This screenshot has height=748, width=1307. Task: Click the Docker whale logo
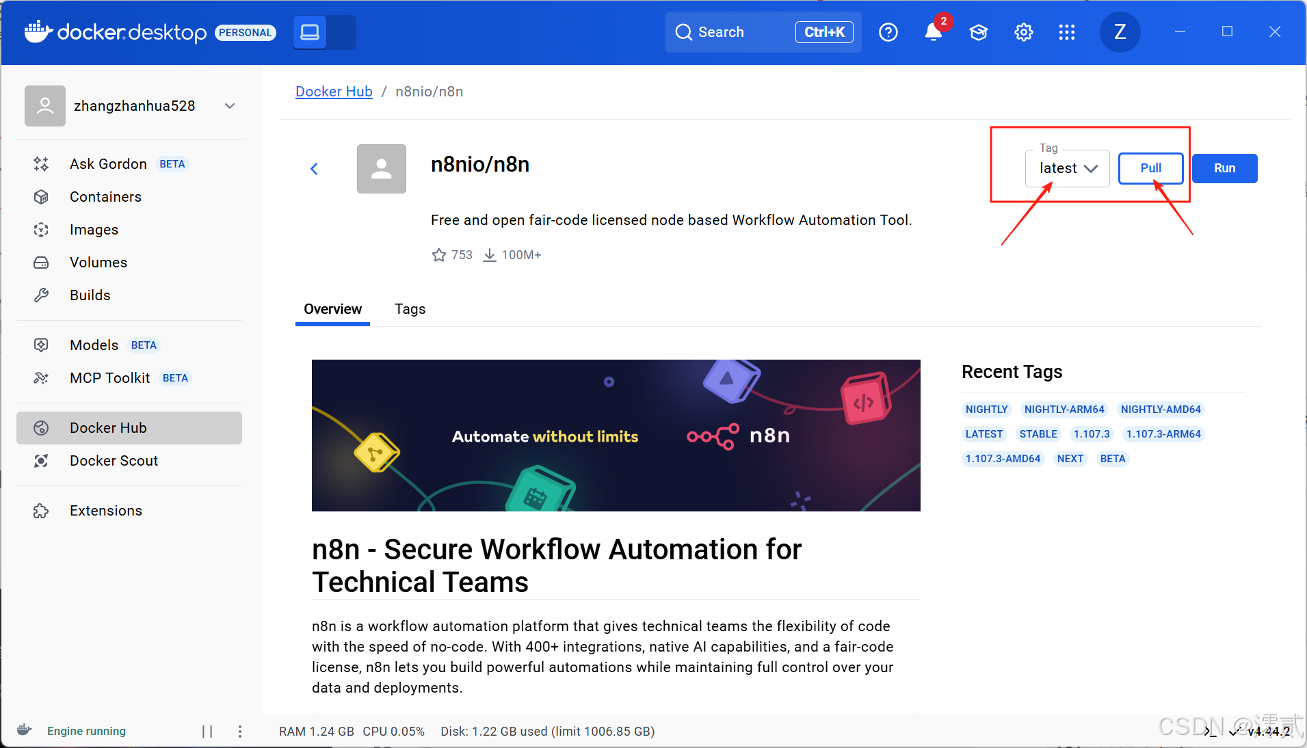(38, 31)
